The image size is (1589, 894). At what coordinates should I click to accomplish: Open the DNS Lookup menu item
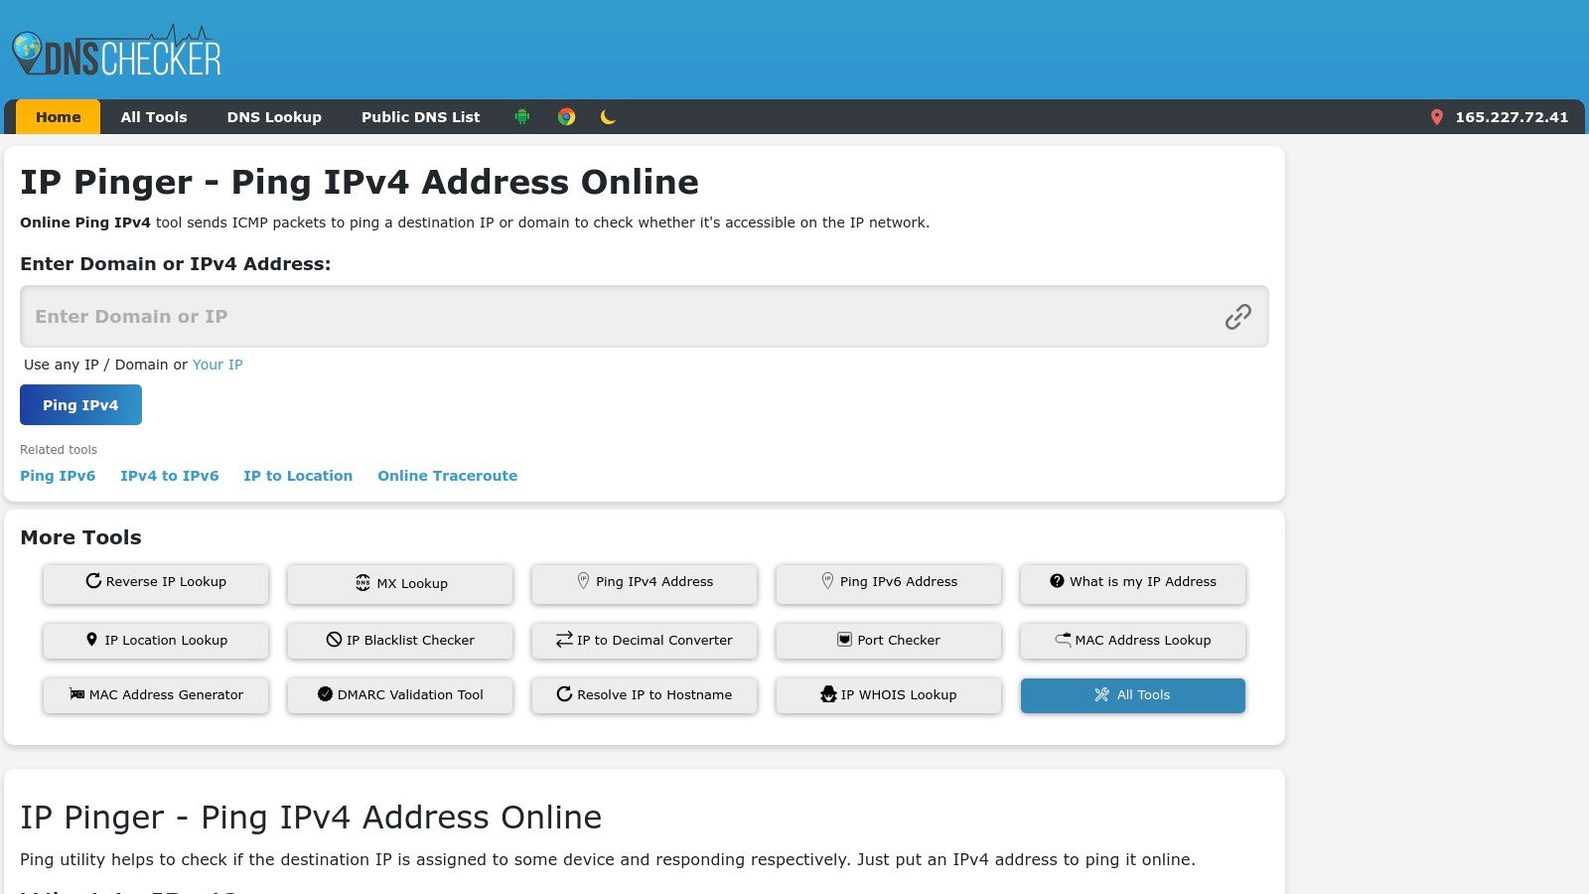pos(274,116)
